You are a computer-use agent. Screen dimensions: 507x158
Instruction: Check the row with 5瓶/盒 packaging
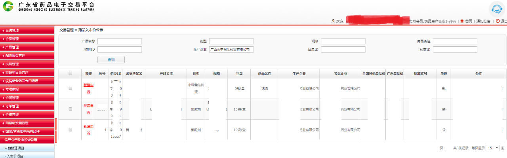click(x=71, y=89)
